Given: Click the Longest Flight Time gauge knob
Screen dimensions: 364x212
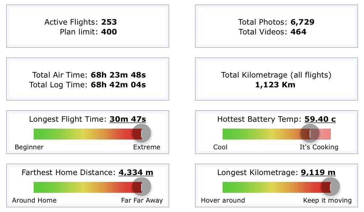Looking at the screenshot, I should [x=141, y=134].
